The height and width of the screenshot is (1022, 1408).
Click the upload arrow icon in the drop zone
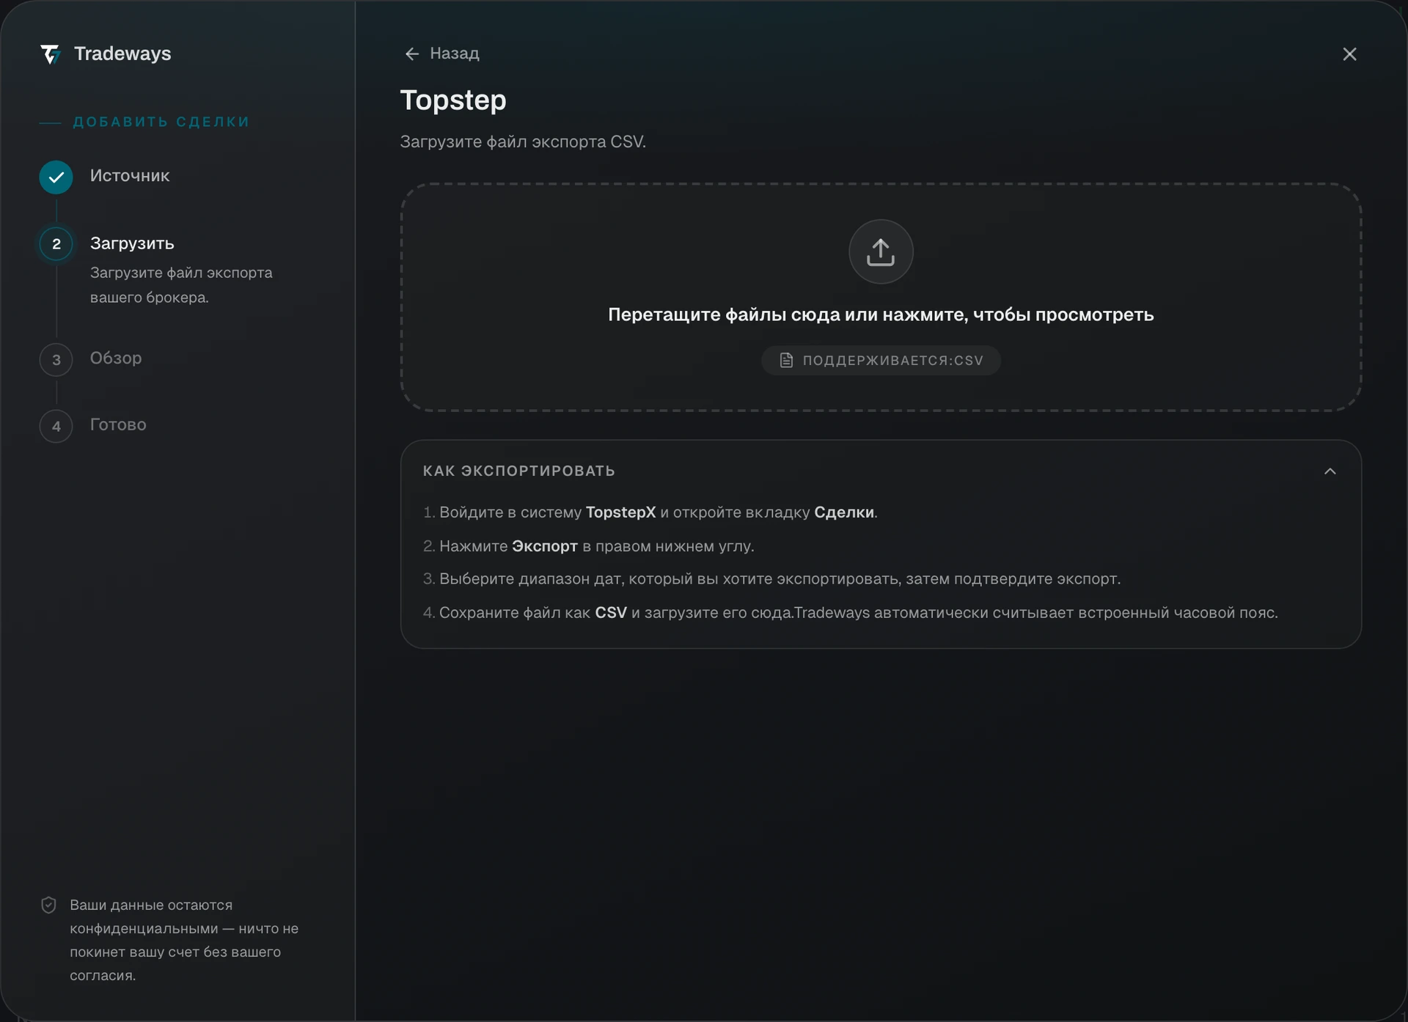(x=881, y=251)
